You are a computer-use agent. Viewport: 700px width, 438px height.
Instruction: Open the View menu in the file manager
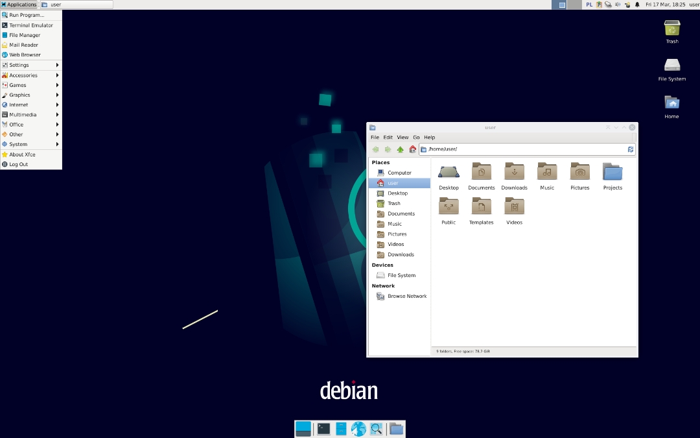pos(402,137)
